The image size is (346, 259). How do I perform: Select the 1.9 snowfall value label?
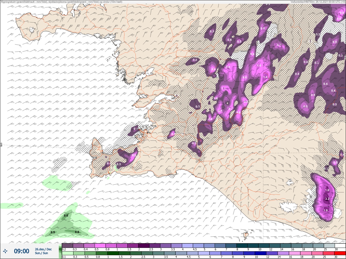326,210
